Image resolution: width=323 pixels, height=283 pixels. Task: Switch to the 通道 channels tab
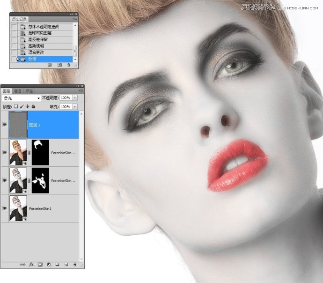click(17, 90)
